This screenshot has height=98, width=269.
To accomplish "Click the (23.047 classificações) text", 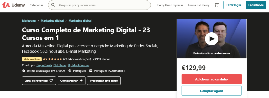I will (x=77, y=59).
